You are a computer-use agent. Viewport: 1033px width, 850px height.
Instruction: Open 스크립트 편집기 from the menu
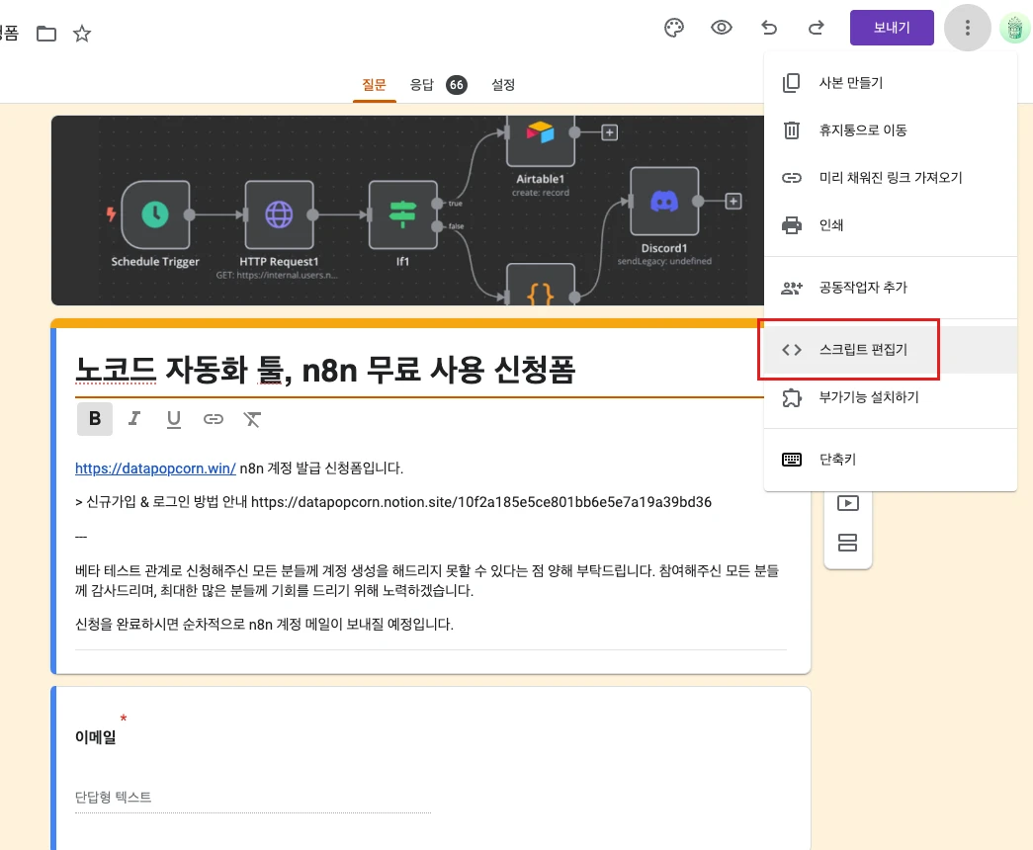[890, 349]
